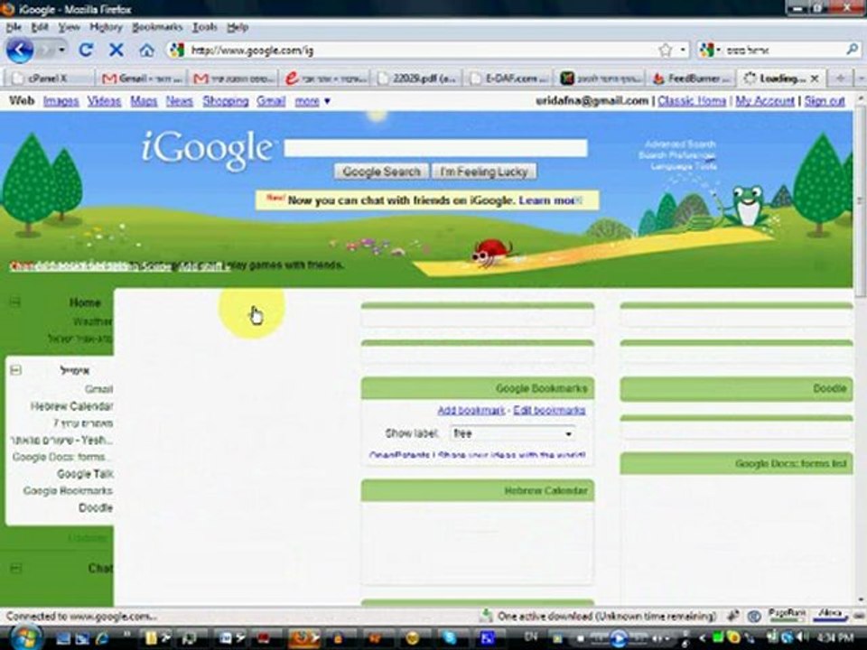Click the Google Search button
The width and height of the screenshot is (867, 650).
click(x=381, y=172)
